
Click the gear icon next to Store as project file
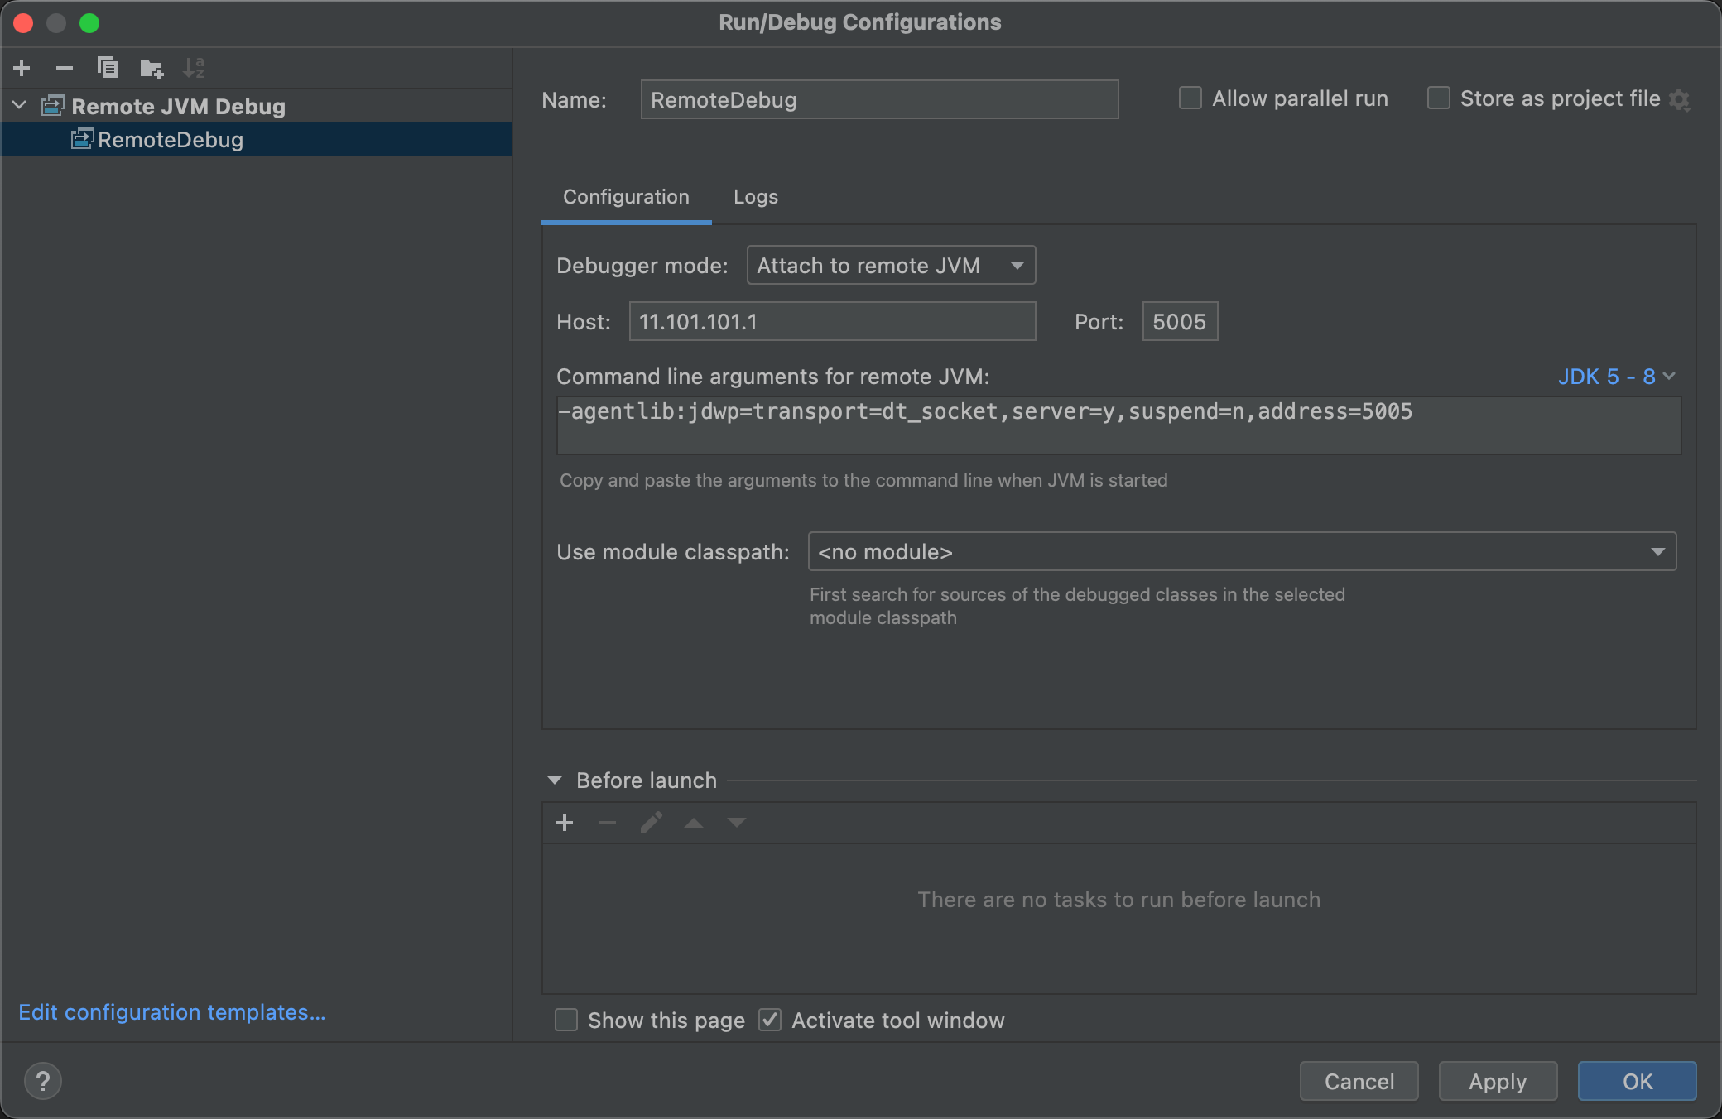1680,99
